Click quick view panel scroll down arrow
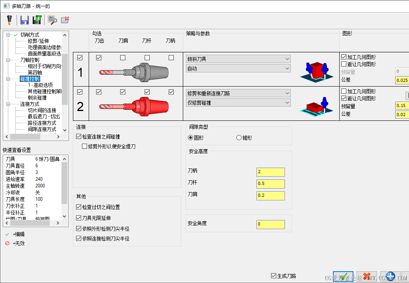This screenshot has height=283, width=409. click(65, 216)
